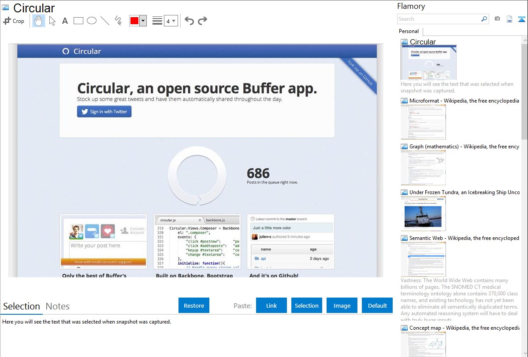The width and height of the screenshot is (528, 357).
Task: Open the Microformat Wikipedia snapshot thumbnail
Action: pyautogui.click(x=423, y=122)
